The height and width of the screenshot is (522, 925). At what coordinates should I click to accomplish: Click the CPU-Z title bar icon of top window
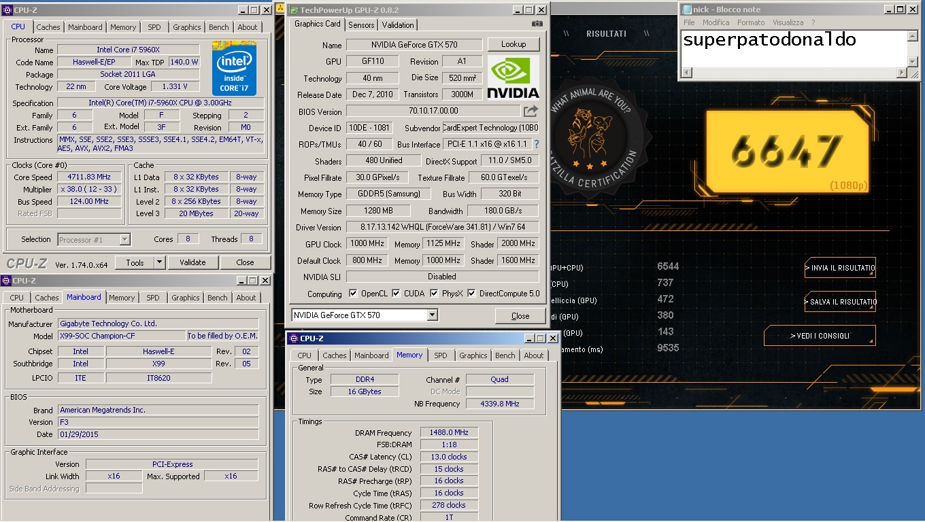coord(7,10)
